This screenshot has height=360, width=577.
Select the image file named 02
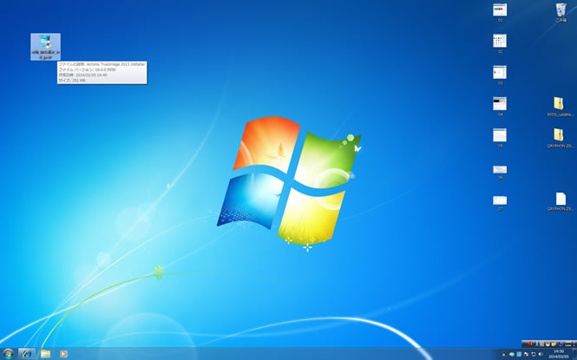point(500,44)
